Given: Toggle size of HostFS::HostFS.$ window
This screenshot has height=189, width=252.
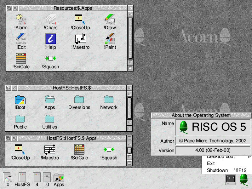Looking at the screenshot, I should [129, 88].
